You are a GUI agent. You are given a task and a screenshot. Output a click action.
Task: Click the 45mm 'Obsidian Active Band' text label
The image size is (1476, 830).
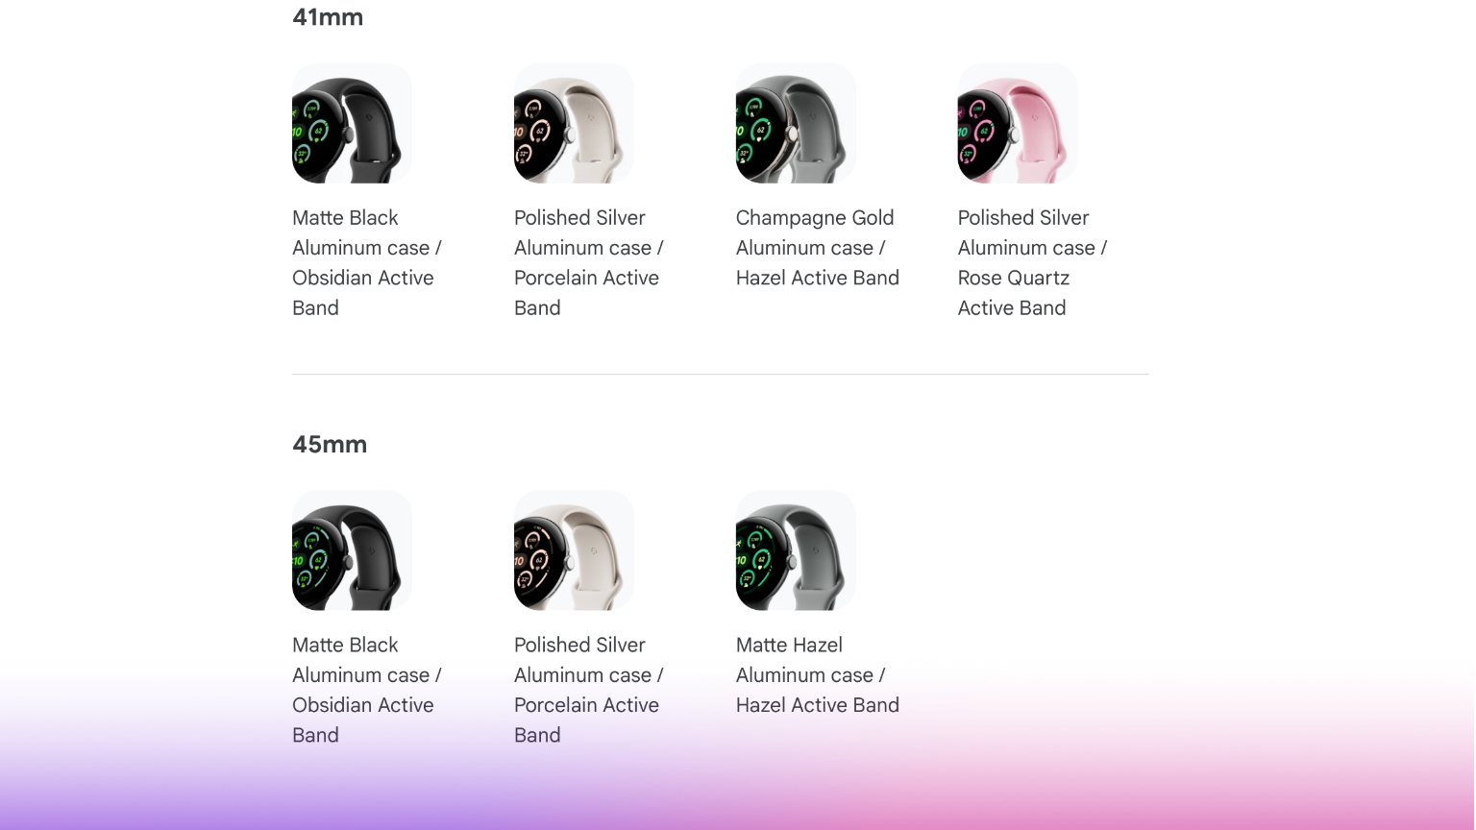tap(362, 720)
